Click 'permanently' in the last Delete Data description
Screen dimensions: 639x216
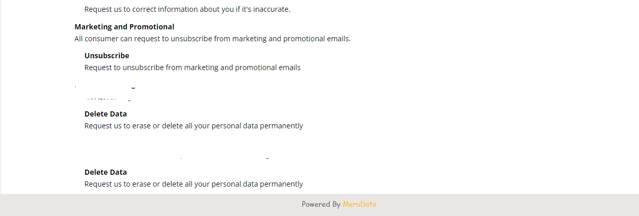coord(282,184)
